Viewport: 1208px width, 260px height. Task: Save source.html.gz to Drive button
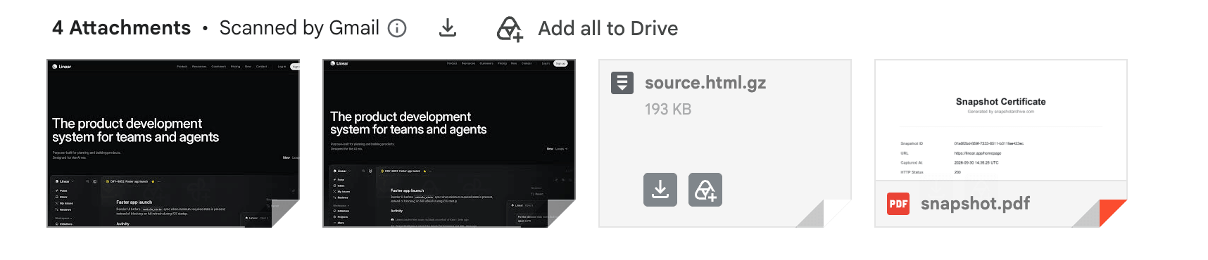pos(705,190)
